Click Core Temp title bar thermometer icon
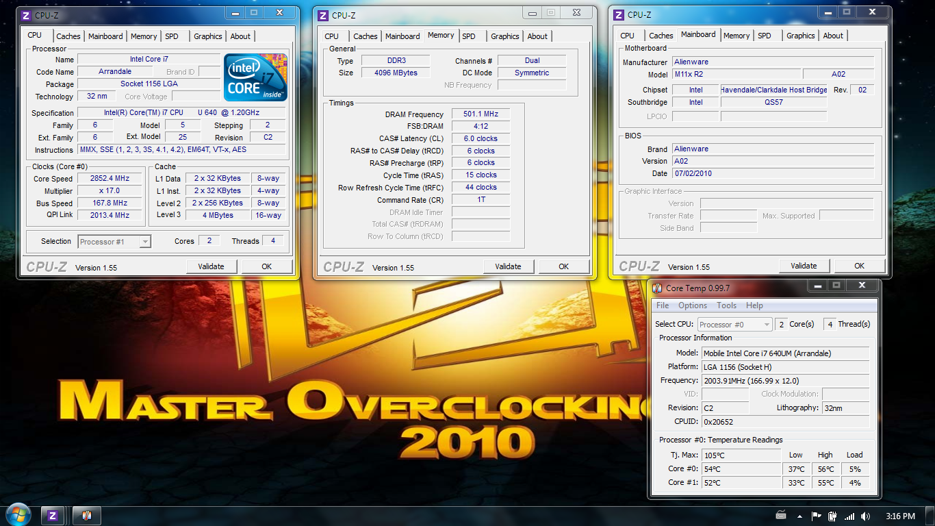Image resolution: width=935 pixels, height=526 pixels. [657, 288]
